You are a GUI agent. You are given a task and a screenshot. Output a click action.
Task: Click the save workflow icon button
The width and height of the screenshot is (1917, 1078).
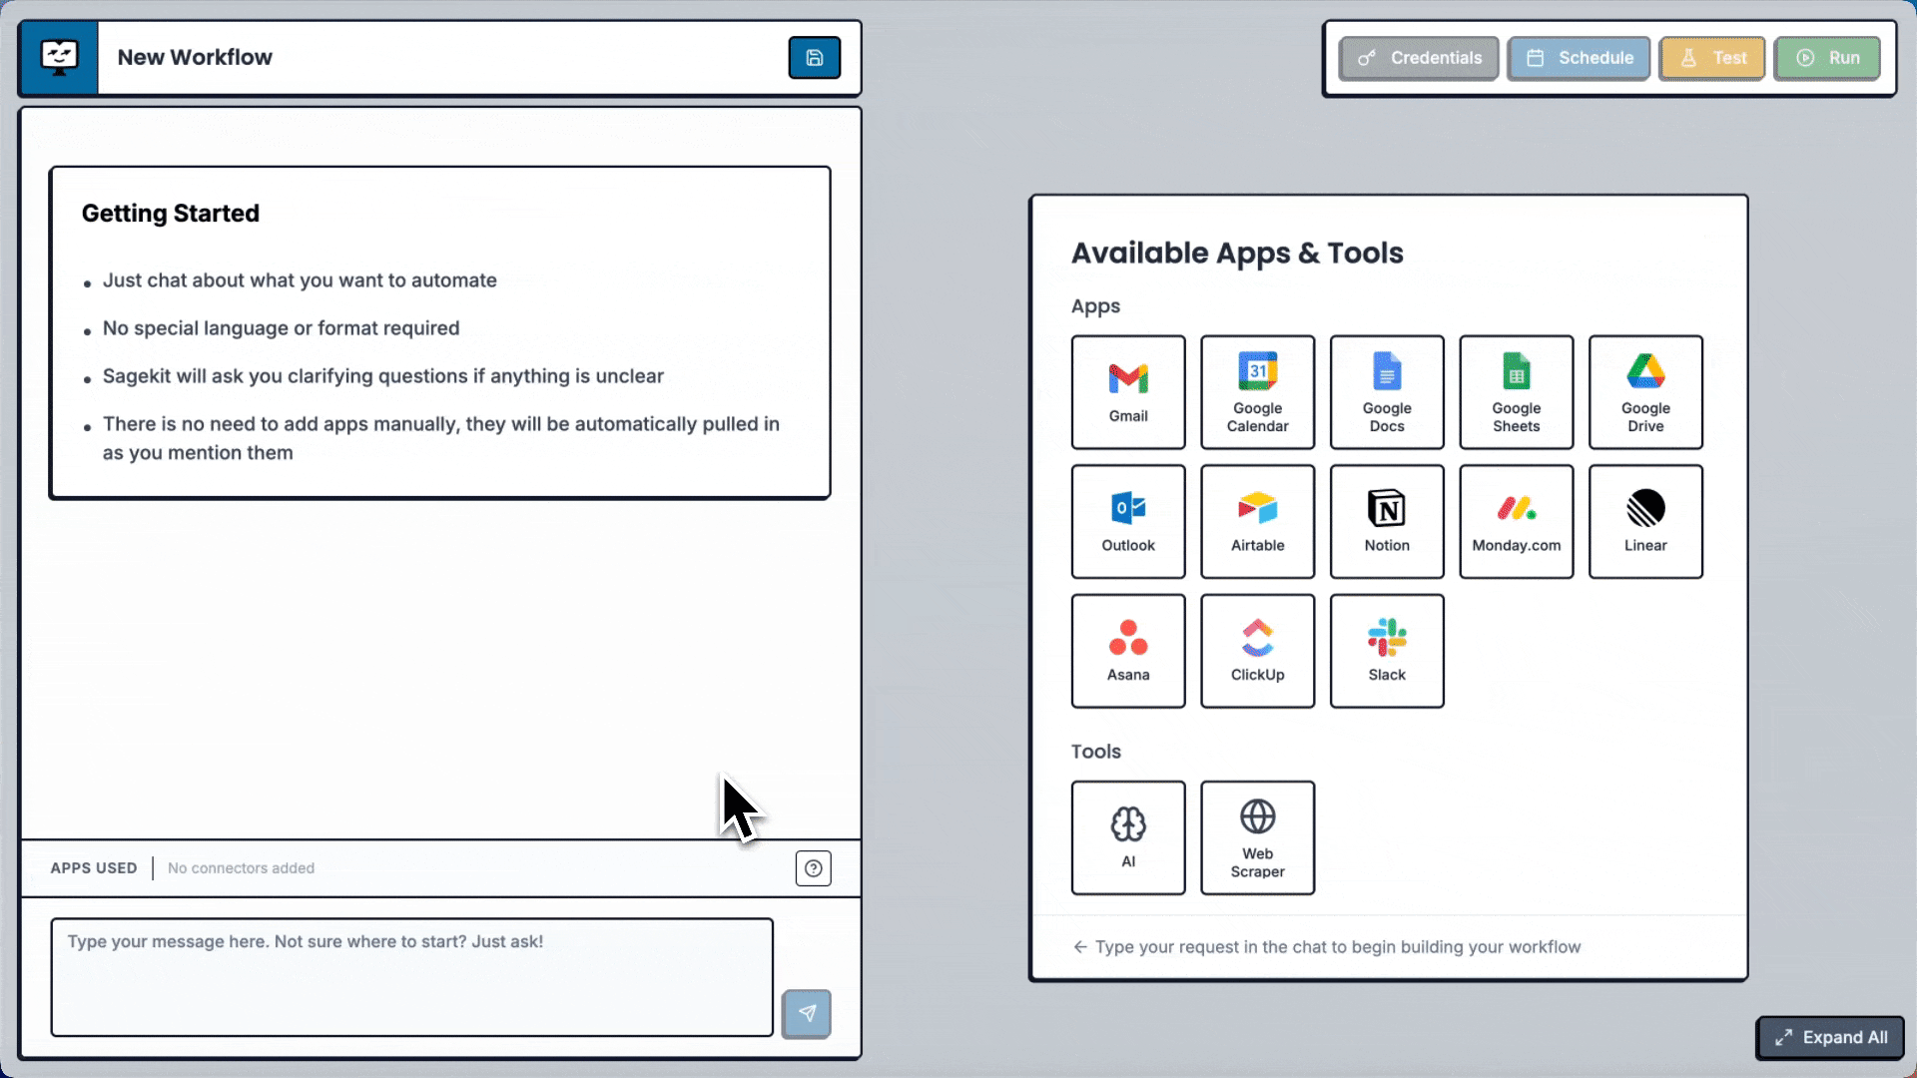[x=815, y=58]
